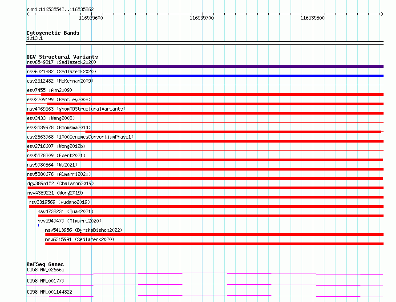Select the small blue nsv5949479 marker
The width and height of the screenshot is (396, 302).
[x=38, y=225]
